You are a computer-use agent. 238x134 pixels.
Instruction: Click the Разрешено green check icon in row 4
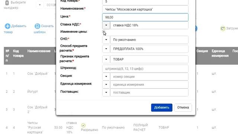coord(83,125)
